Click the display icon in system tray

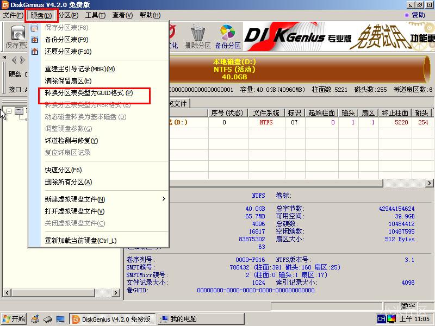391,319
